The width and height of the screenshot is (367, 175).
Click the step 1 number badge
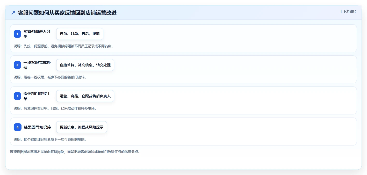tap(17, 34)
